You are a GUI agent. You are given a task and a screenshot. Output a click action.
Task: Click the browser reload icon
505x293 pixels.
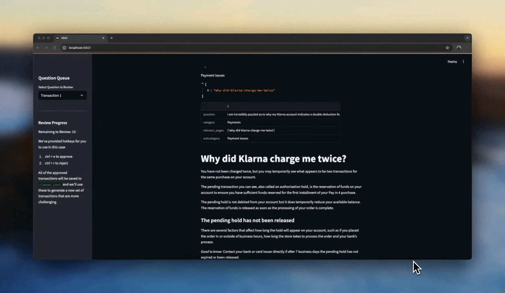click(x=54, y=48)
